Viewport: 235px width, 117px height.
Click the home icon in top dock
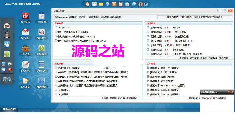click(87, 4)
